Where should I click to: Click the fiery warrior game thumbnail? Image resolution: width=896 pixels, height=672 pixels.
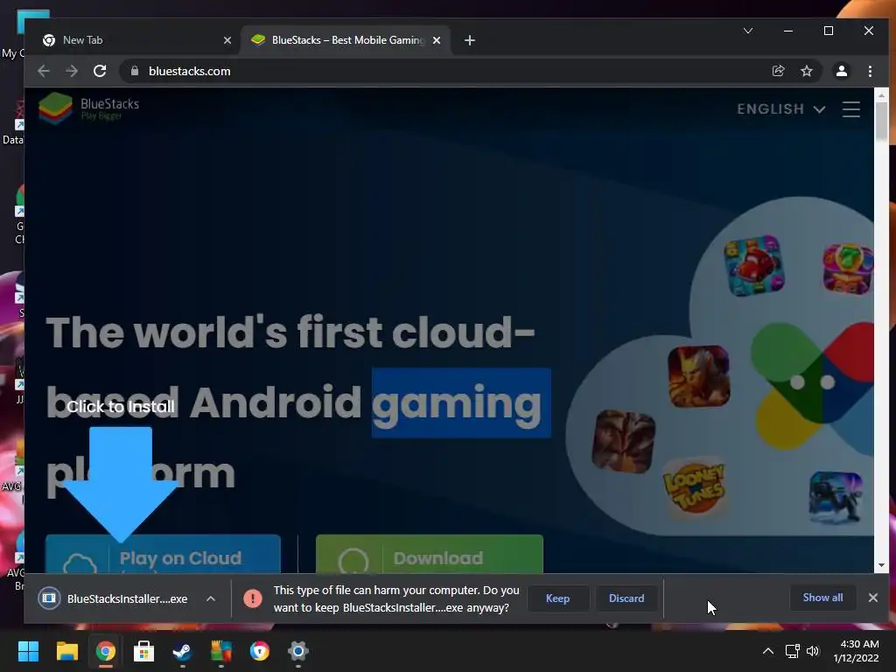coord(699,376)
